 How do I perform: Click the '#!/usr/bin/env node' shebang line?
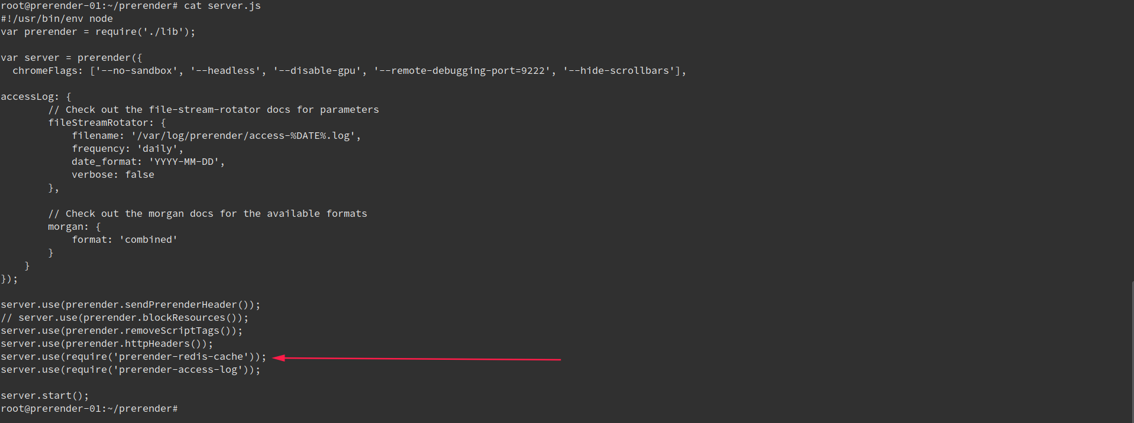coord(57,19)
